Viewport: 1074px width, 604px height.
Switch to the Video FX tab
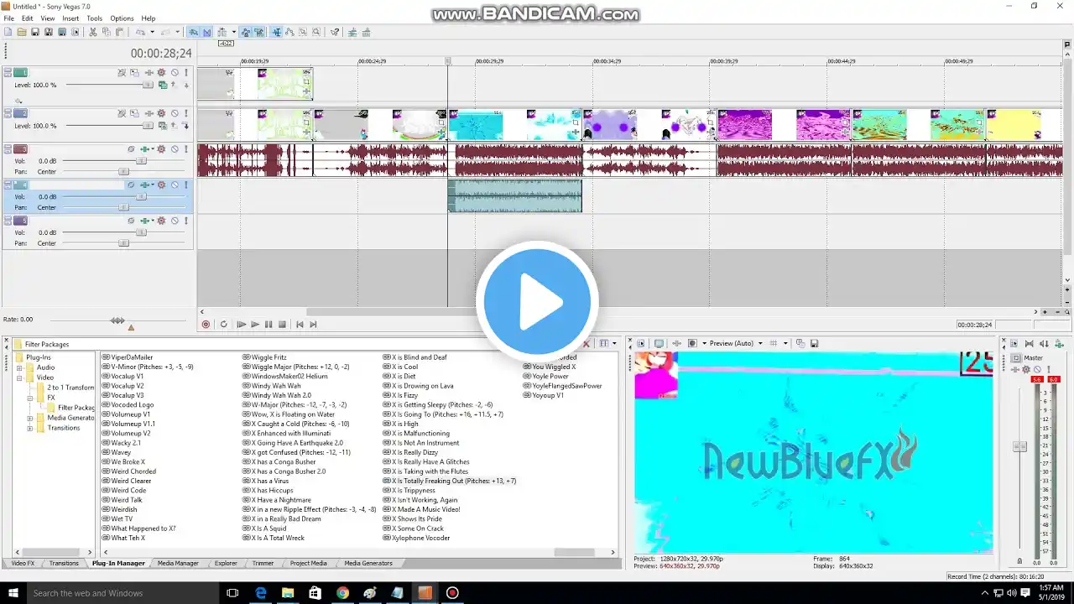click(23, 563)
